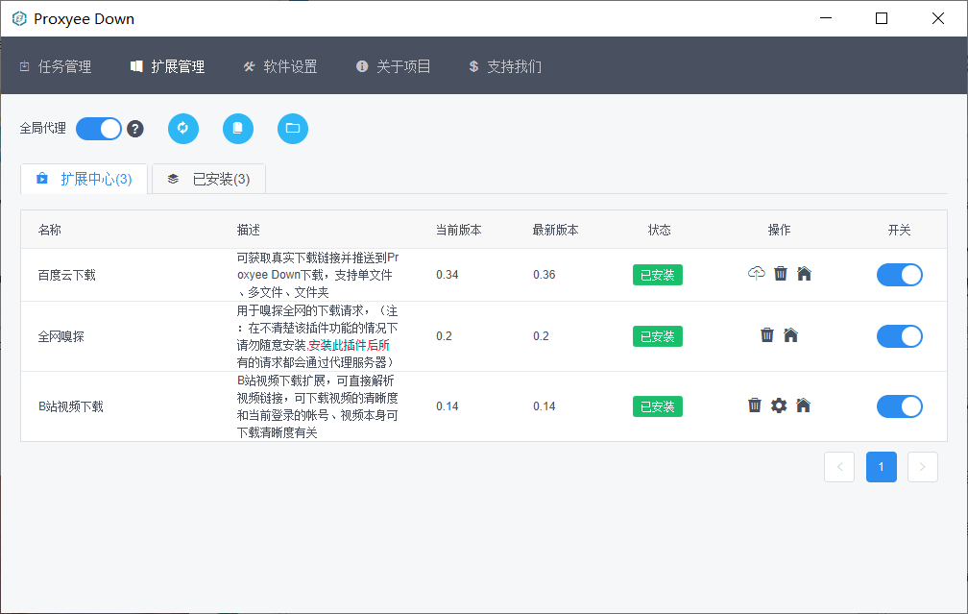Image resolution: width=968 pixels, height=614 pixels.
Task: Click the local install document round button
Action: click(x=238, y=129)
